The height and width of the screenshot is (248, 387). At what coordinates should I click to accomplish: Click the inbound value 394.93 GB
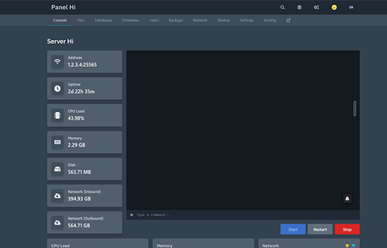[79, 199]
